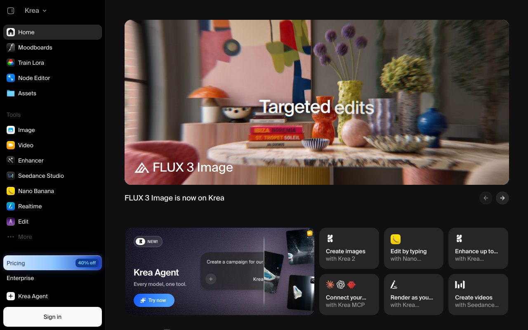Screen dimensions: 528x330
Task: Click the NEW! badge on the agent card
Action: tap(148, 241)
